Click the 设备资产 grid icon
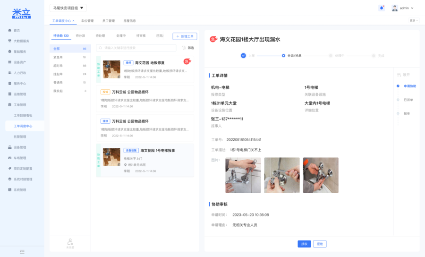The image size is (425, 257). click(10, 62)
